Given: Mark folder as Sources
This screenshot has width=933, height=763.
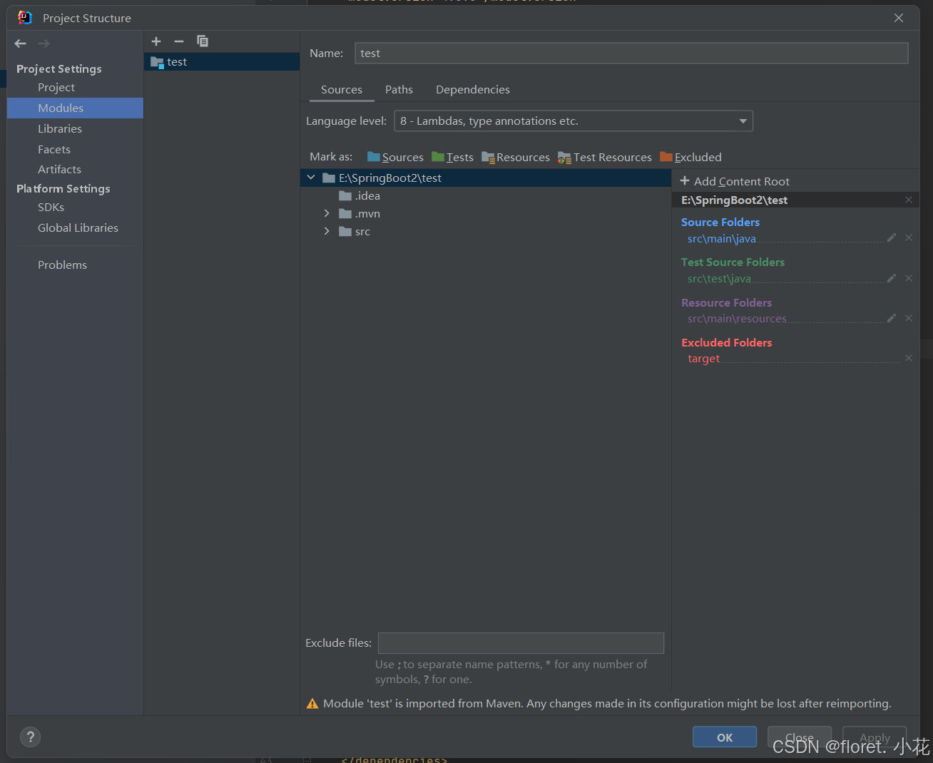Looking at the screenshot, I should [395, 157].
